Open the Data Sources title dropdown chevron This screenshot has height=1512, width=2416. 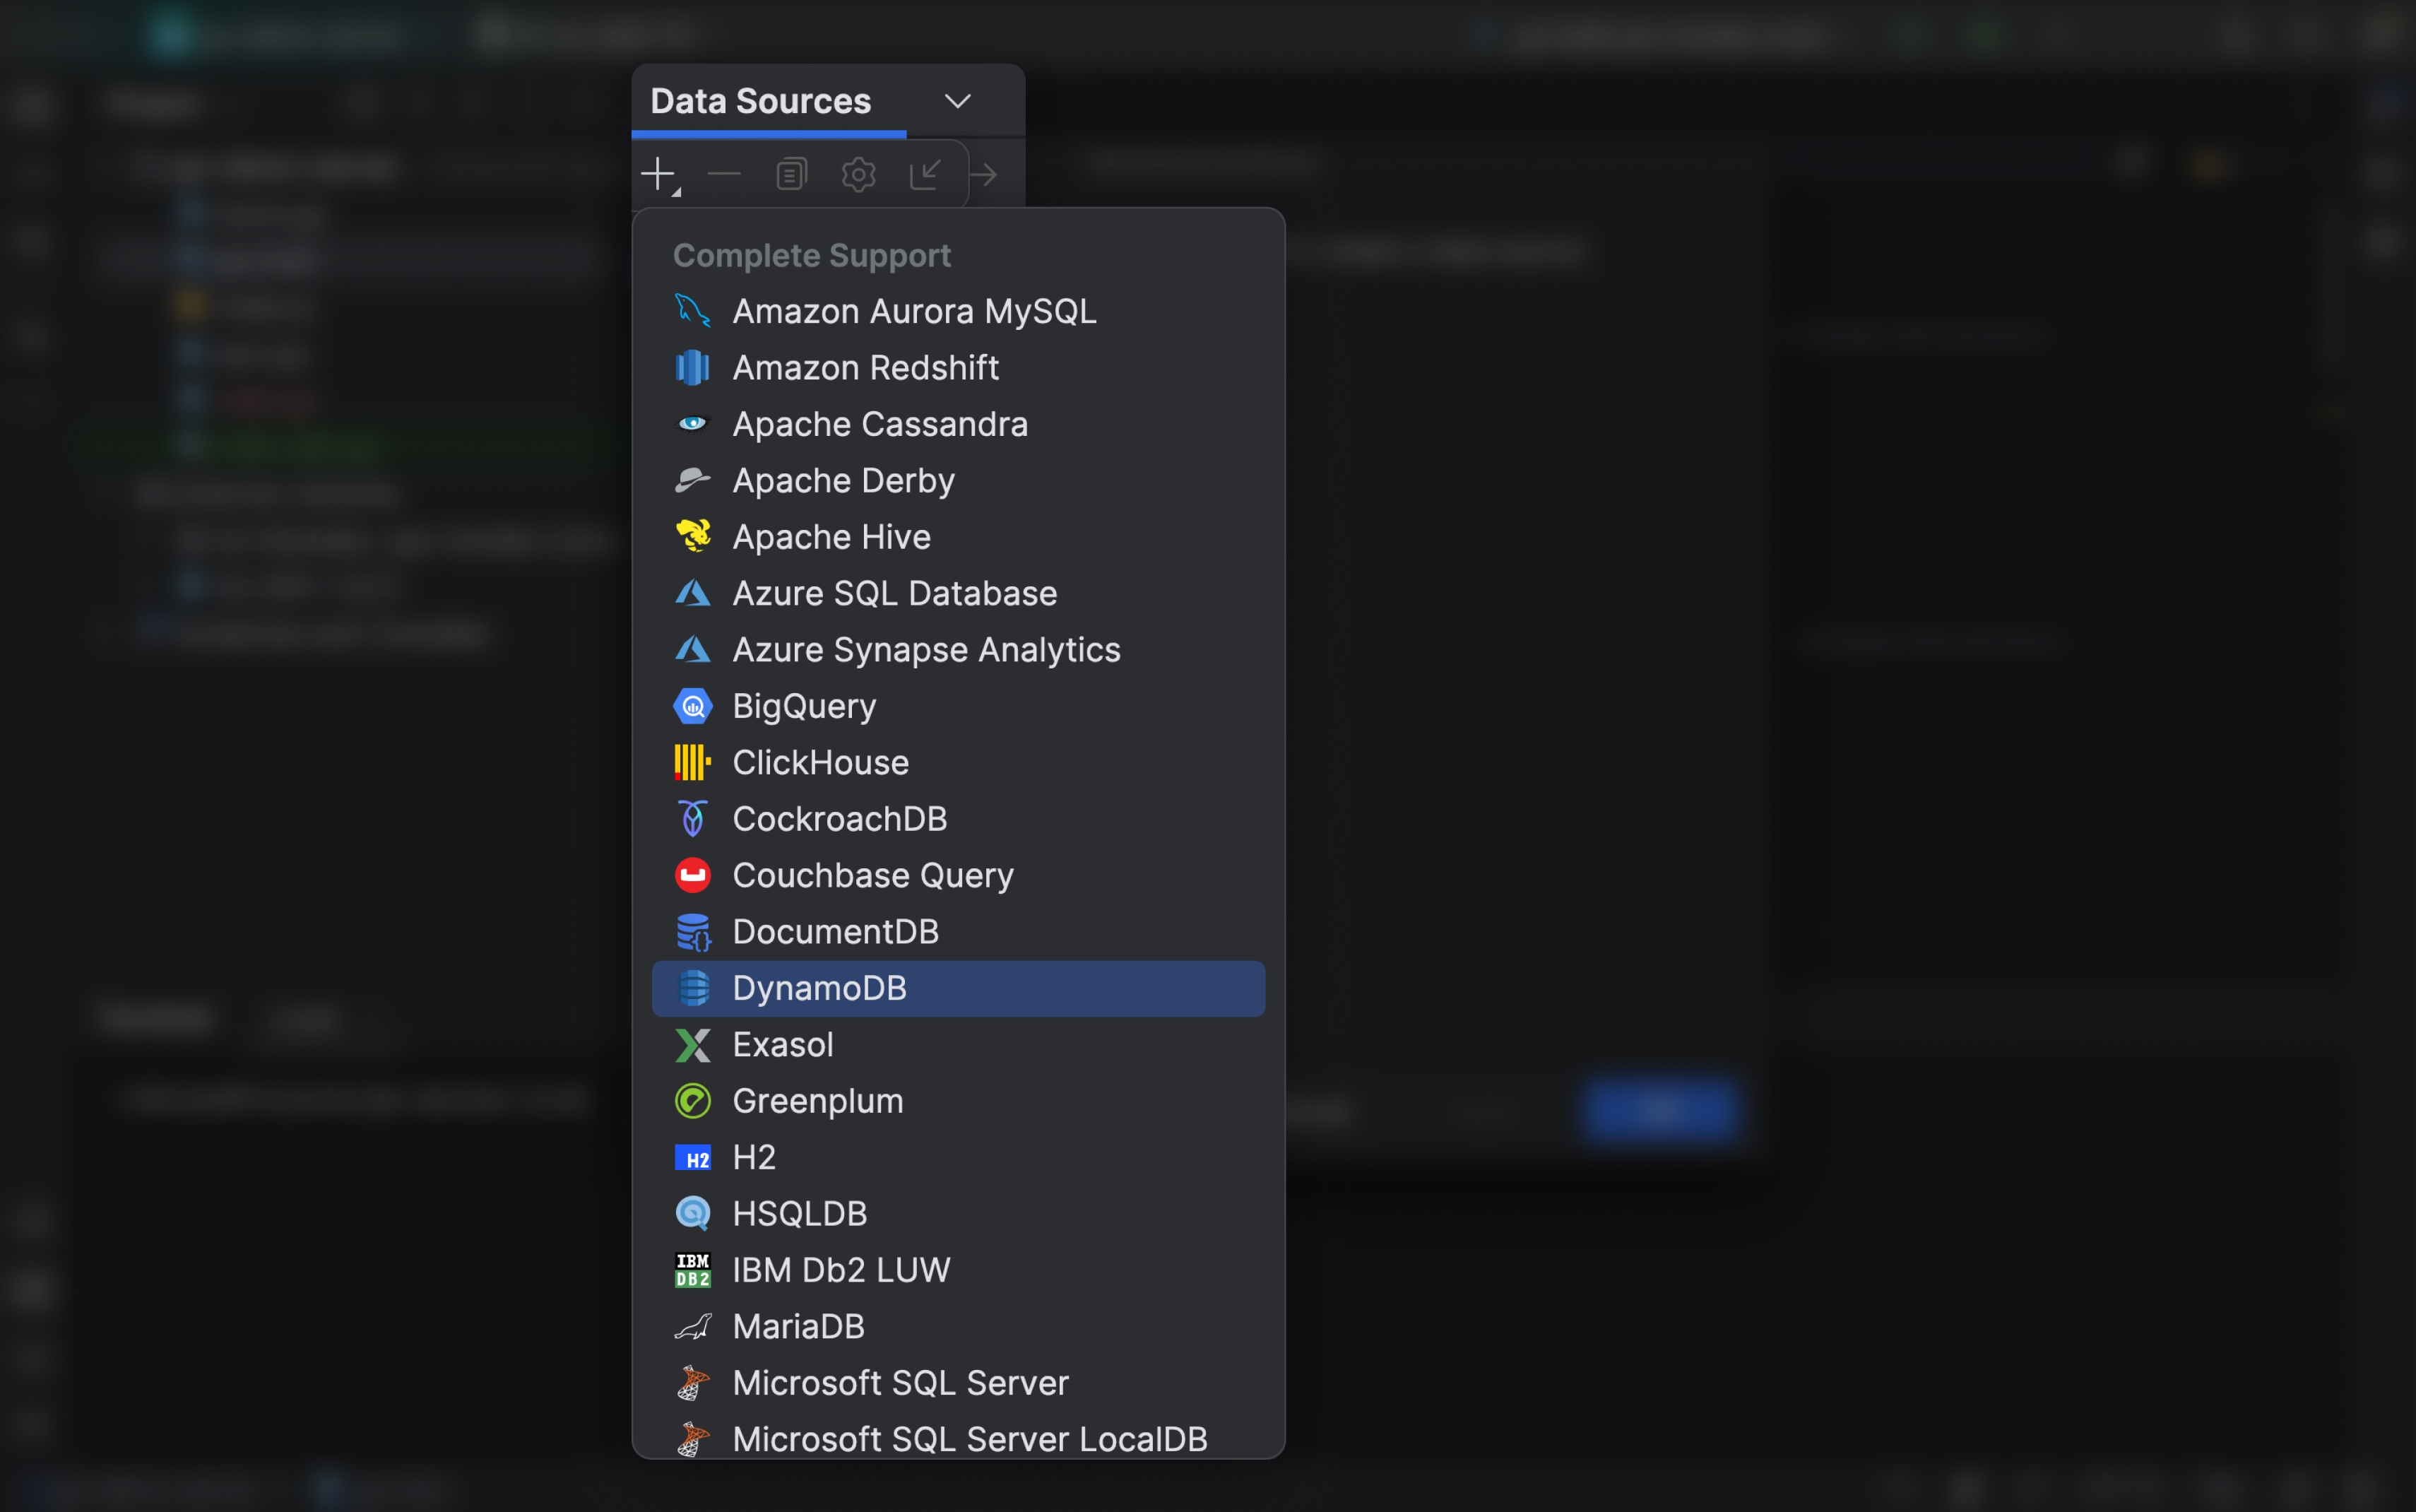pos(957,100)
